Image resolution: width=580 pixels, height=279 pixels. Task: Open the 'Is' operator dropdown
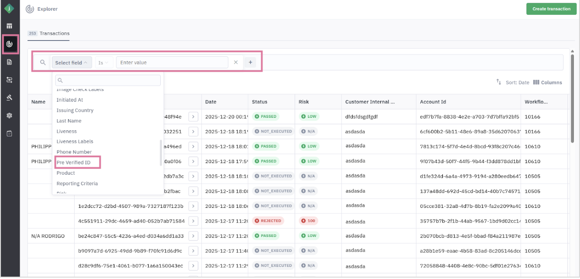point(103,63)
